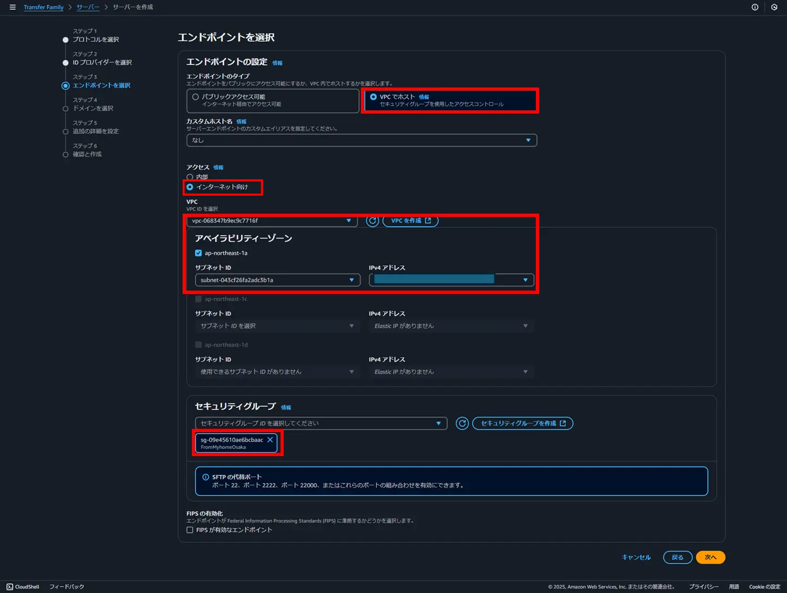Click external link icon on セキュリティグループを作成
This screenshot has height=593, width=787.
[x=563, y=423]
